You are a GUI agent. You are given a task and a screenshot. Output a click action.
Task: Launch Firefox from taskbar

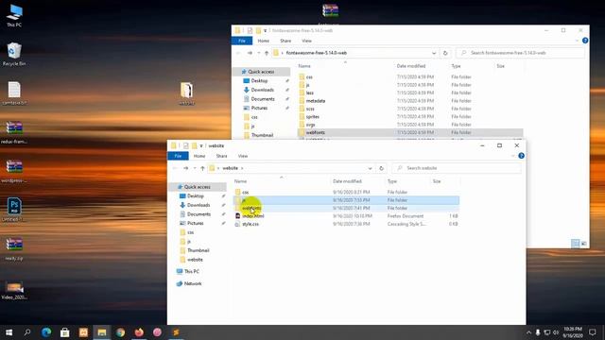pyautogui.click(x=139, y=332)
